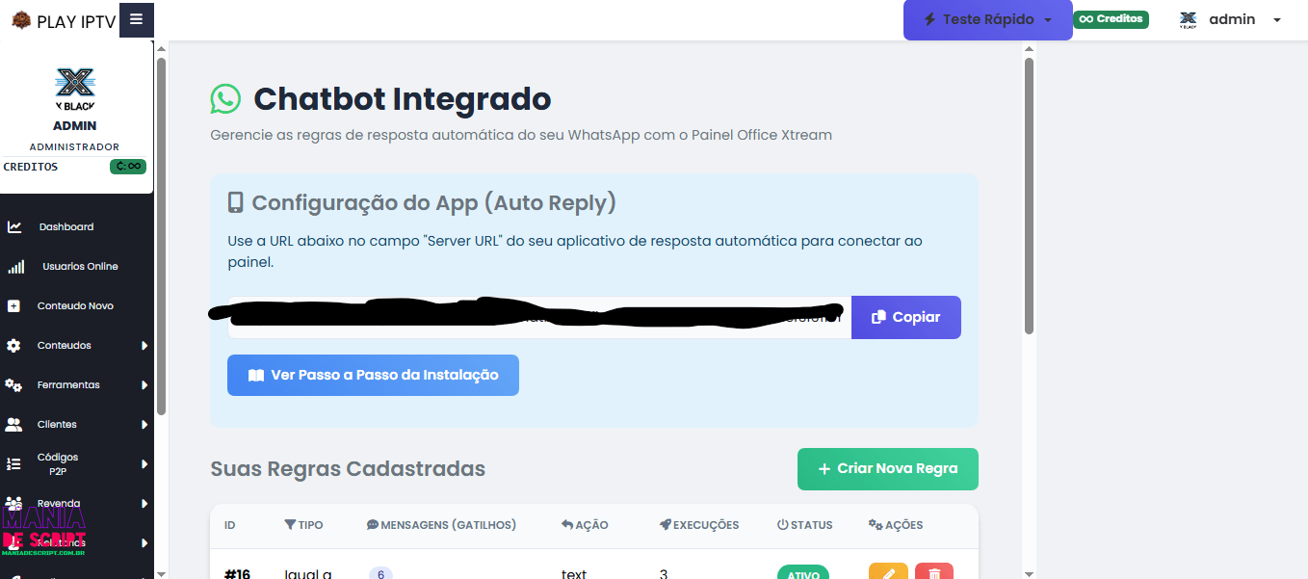Screen dimensions: 1308x579
Task: Open the admin user dropdown menu
Action: 1230,19
